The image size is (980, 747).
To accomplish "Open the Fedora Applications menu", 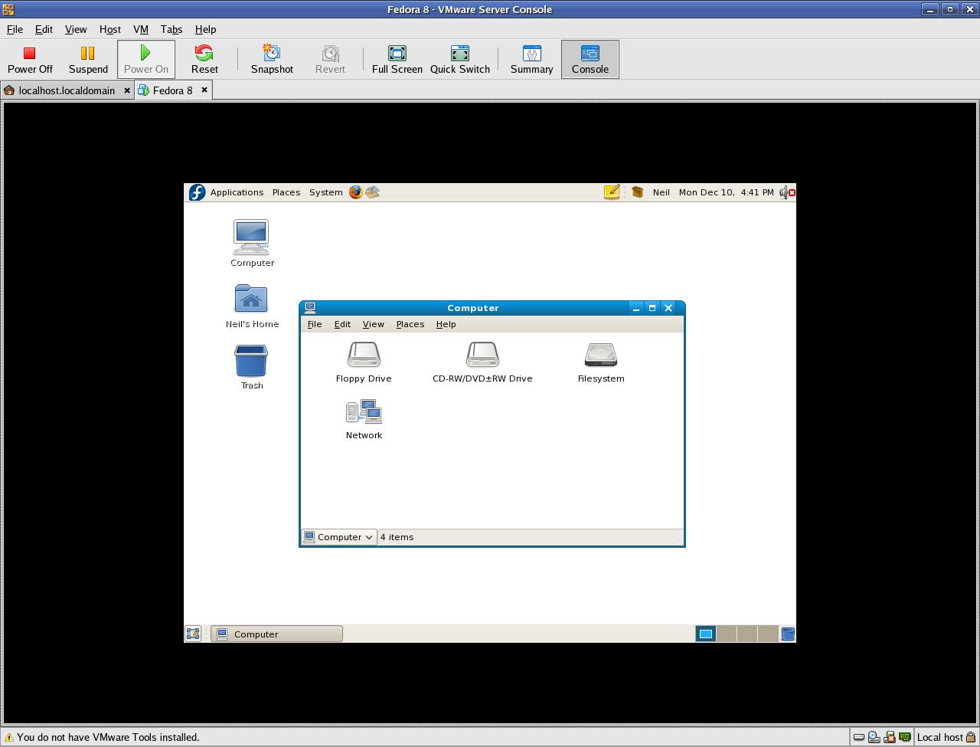I will [x=237, y=192].
